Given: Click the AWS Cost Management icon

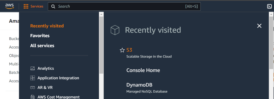Looking at the screenshot, I should 33,97.
